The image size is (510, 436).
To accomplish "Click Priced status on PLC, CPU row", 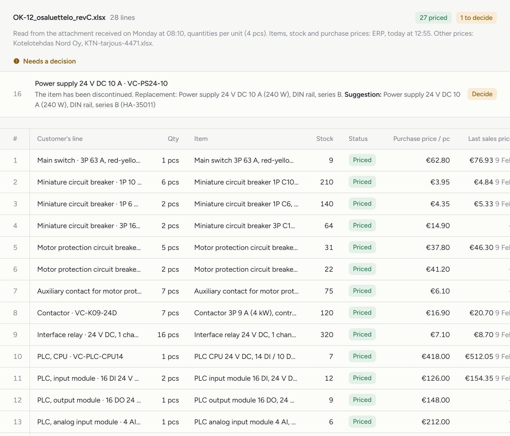I will (x=362, y=356).
